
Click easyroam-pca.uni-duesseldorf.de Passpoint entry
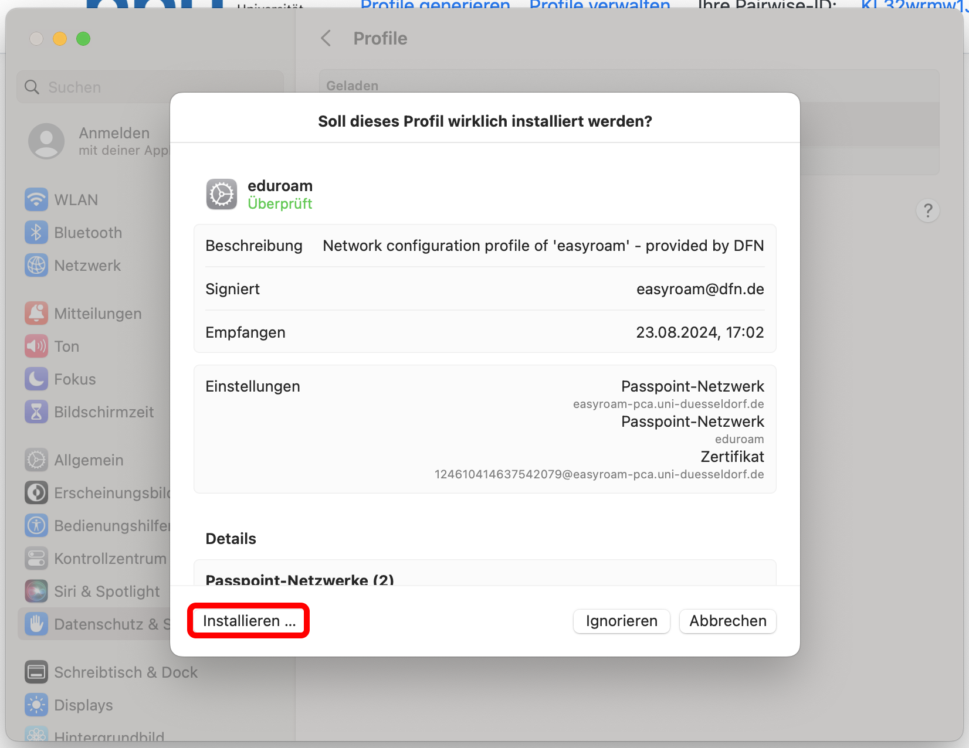click(x=668, y=404)
